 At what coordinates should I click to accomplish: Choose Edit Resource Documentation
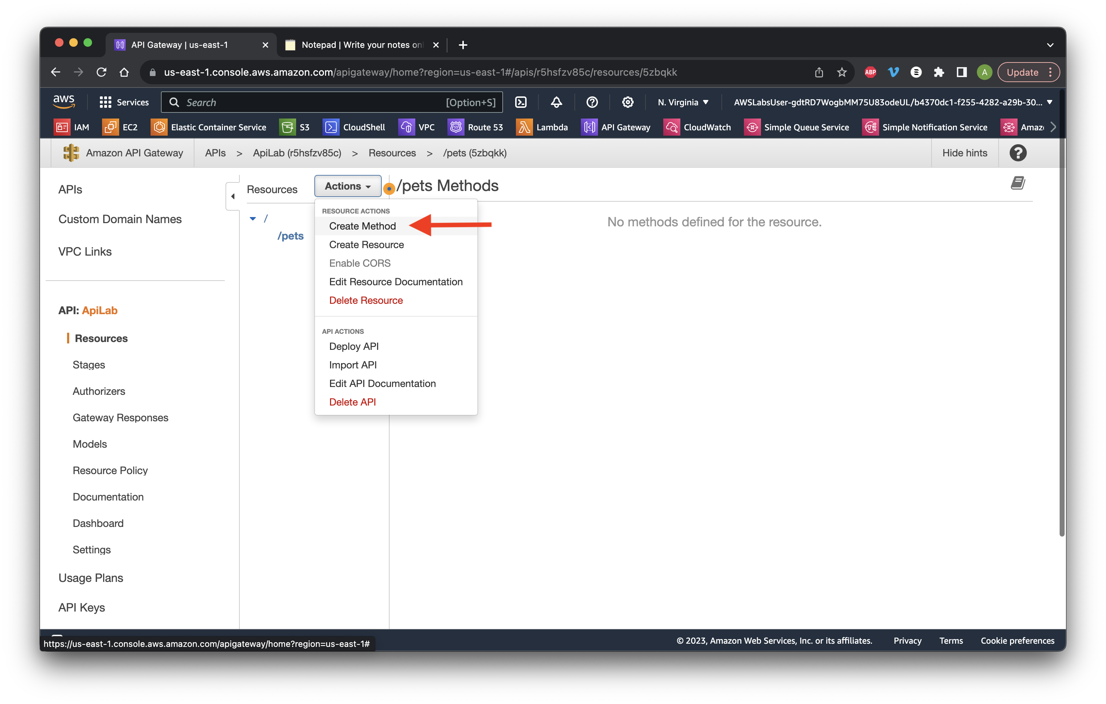396,282
